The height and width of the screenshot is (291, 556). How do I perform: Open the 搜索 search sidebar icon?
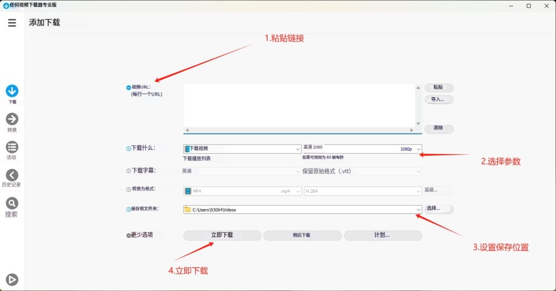coord(12,203)
